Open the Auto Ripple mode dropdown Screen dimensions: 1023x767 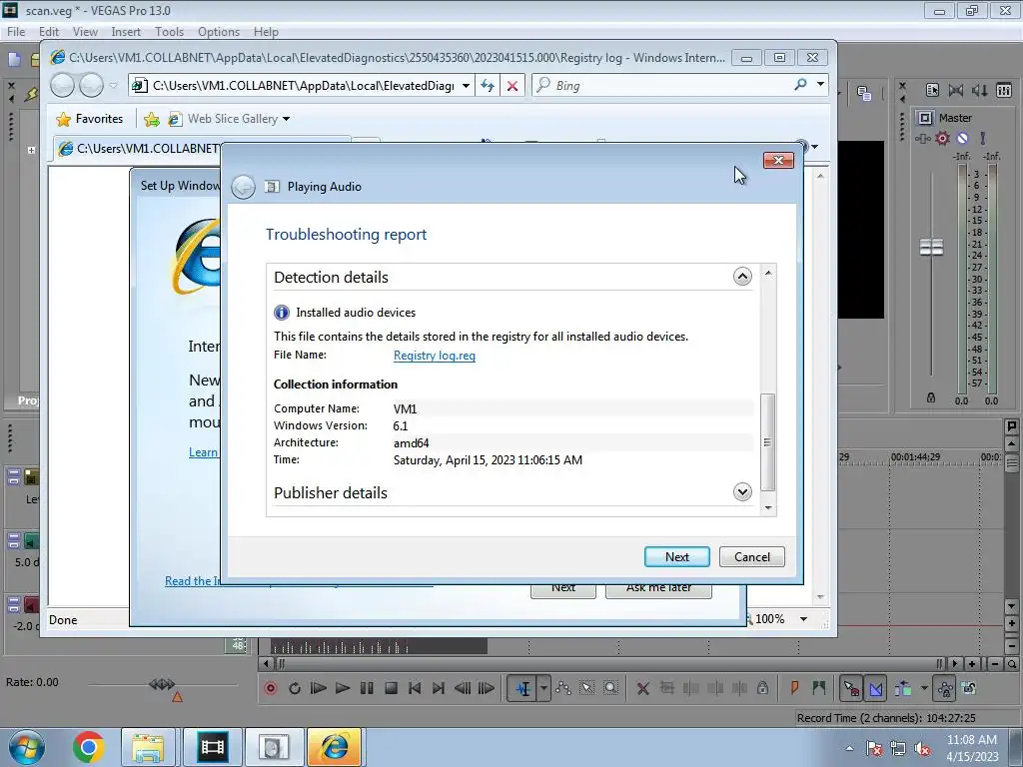coord(924,688)
